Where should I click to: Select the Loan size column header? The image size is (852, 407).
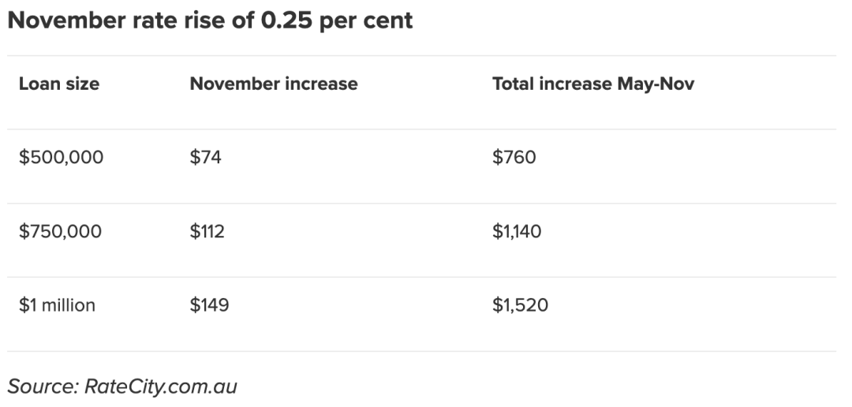point(59,84)
